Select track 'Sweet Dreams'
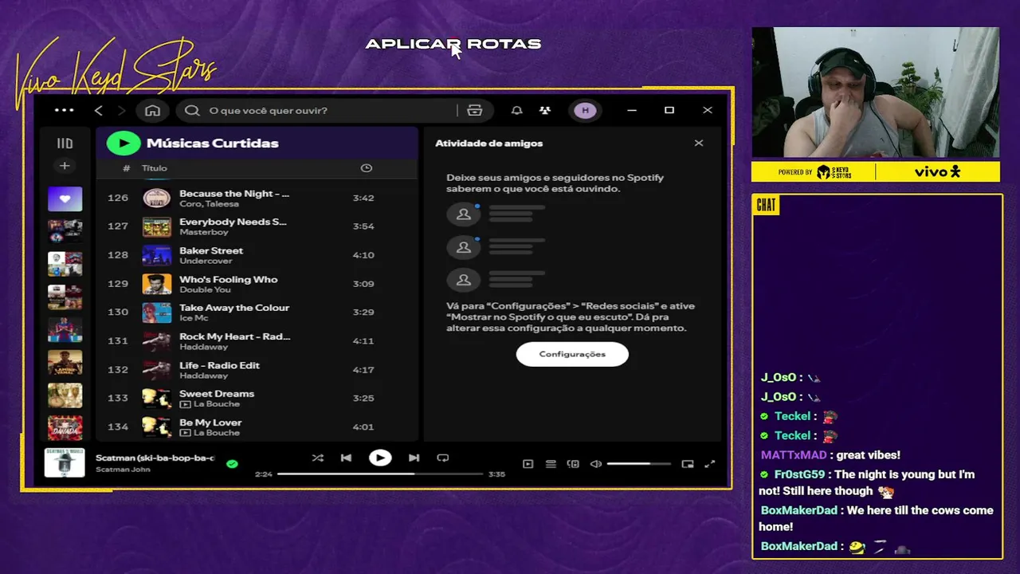1020x574 pixels. coord(217,394)
